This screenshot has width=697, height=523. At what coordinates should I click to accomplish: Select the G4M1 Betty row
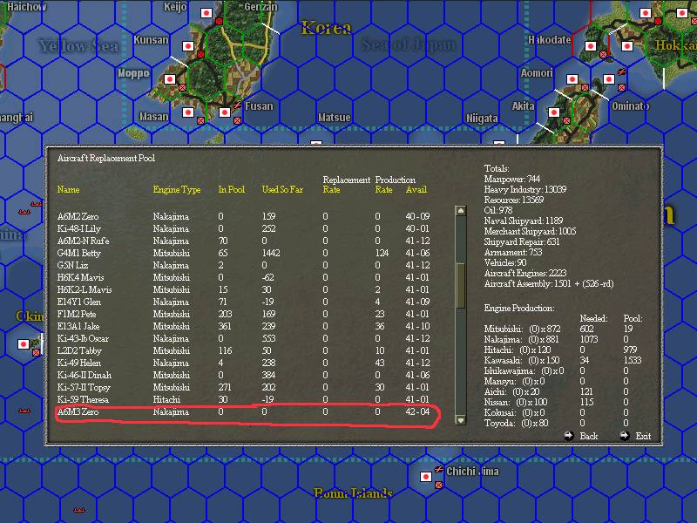click(244, 253)
